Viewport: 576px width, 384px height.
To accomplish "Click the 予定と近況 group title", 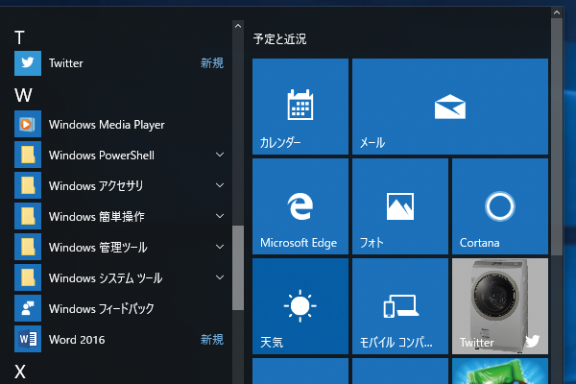I will pos(279,39).
